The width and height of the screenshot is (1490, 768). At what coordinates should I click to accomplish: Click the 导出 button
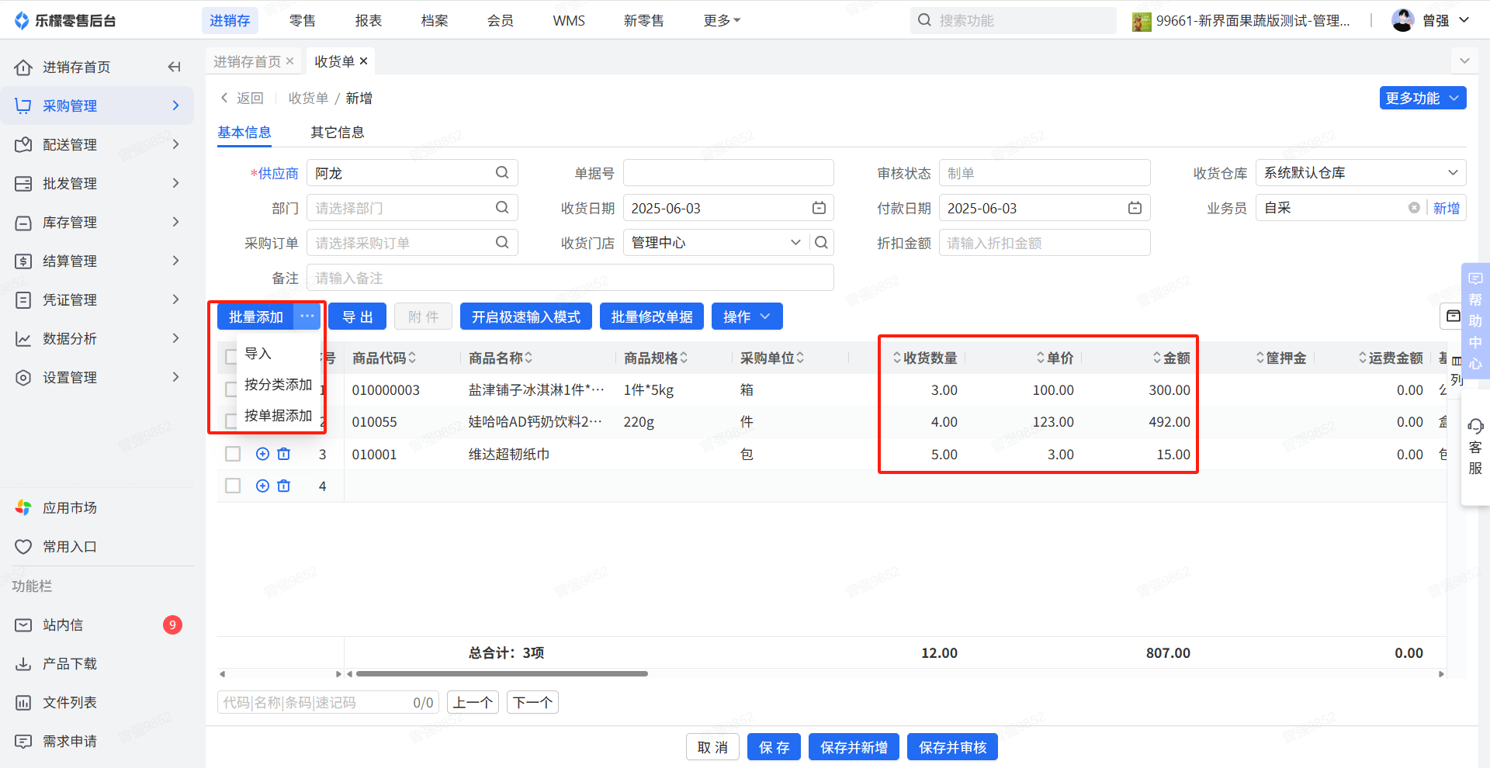click(x=358, y=317)
